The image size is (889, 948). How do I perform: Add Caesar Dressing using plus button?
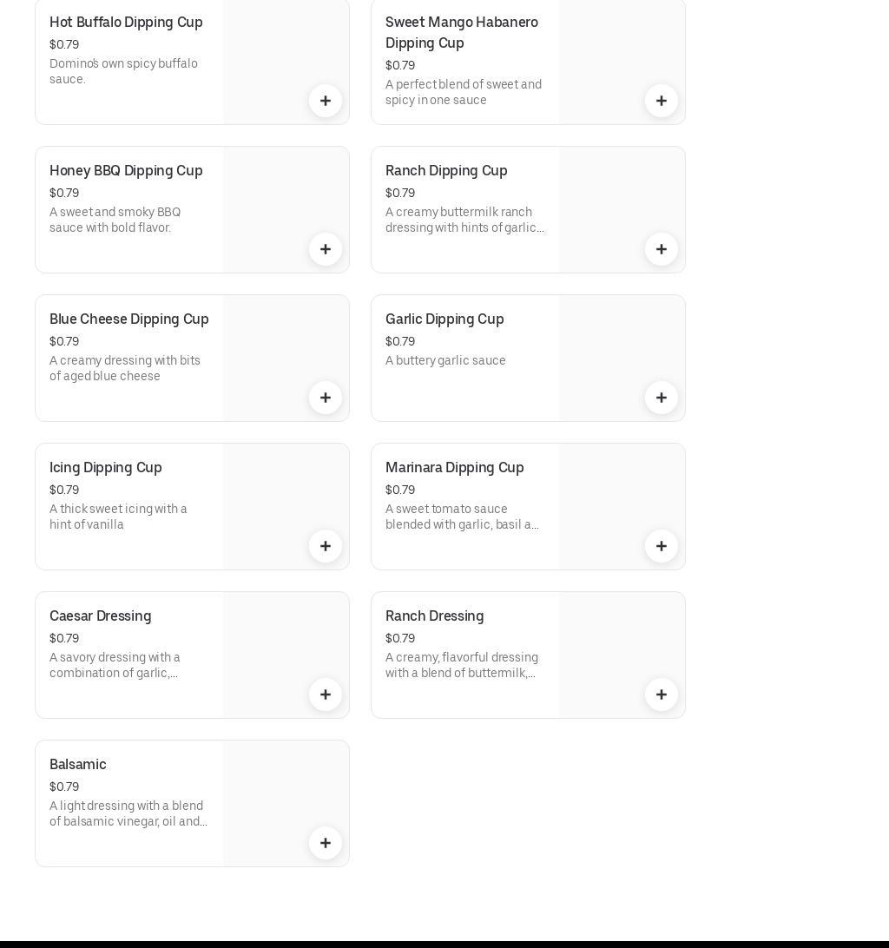pyautogui.click(x=326, y=695)
